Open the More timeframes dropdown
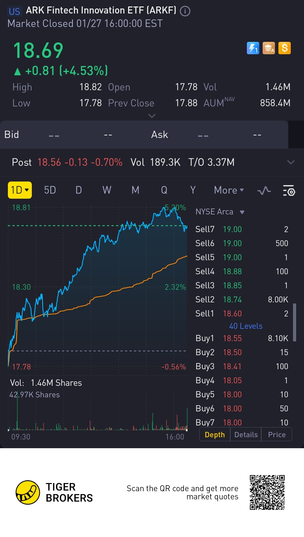304x537 pixels. point(229,190)
